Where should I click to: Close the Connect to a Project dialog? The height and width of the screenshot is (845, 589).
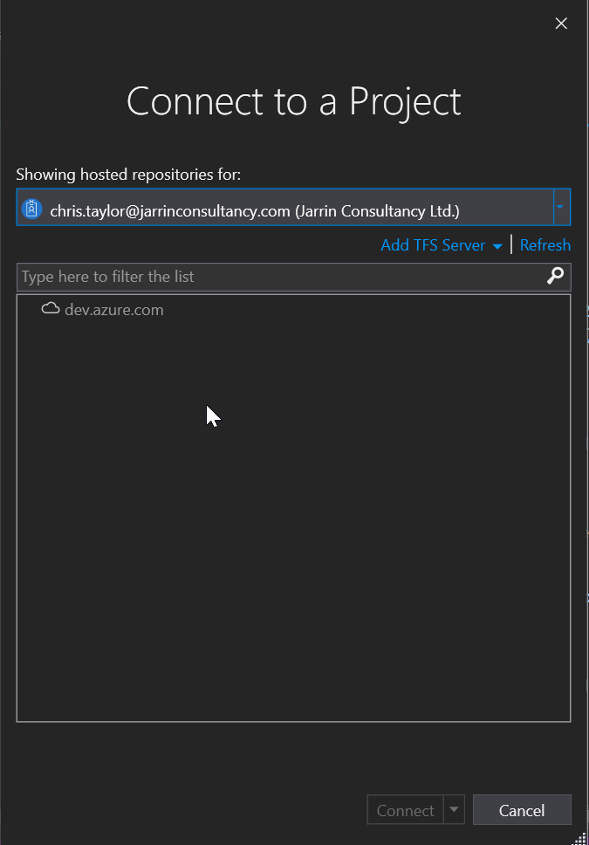(561, 24)
